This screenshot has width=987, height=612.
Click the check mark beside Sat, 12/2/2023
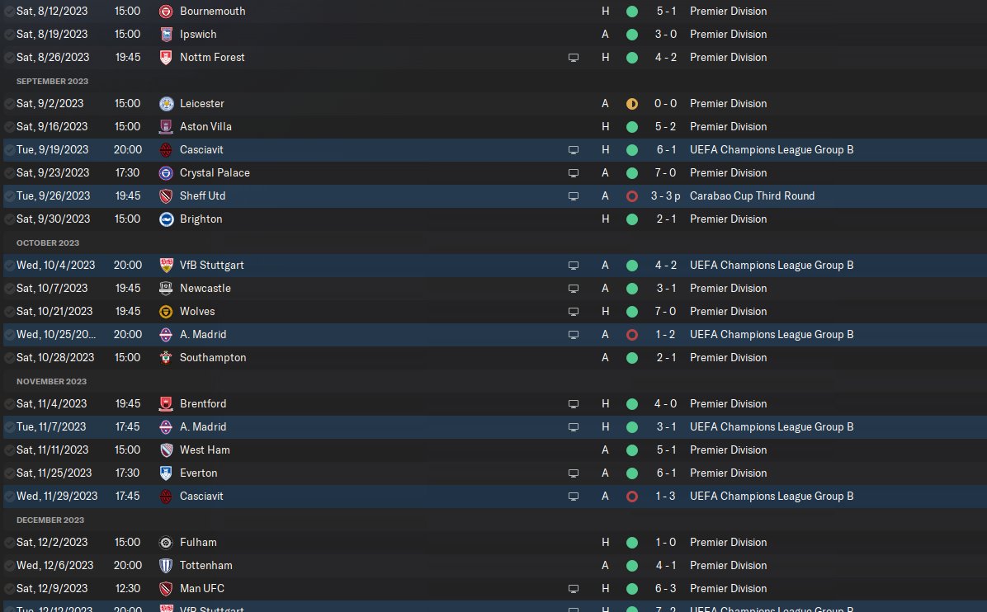(x=8, y=543)
